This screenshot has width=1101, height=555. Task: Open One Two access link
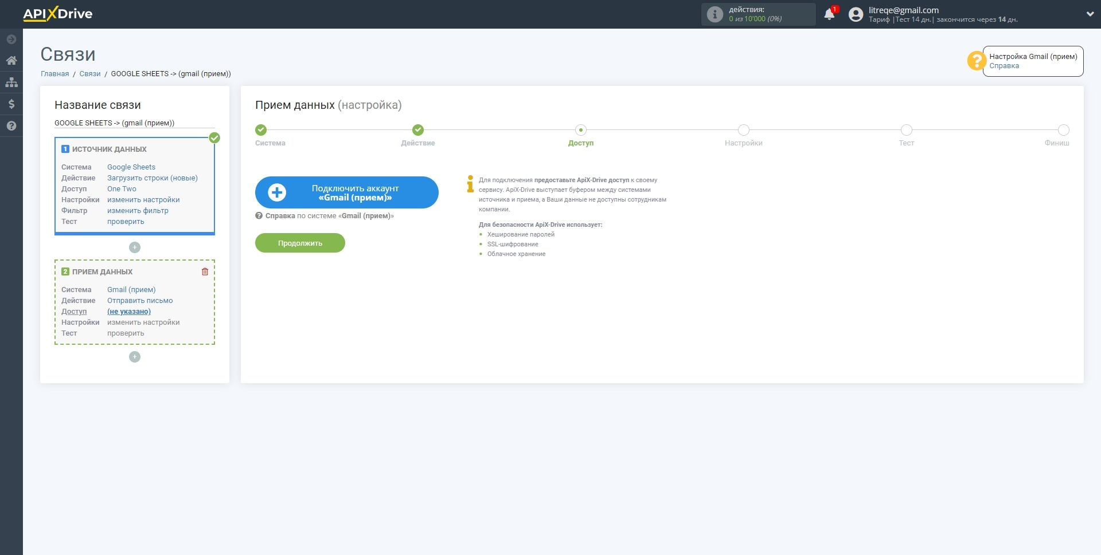(122, 189)
